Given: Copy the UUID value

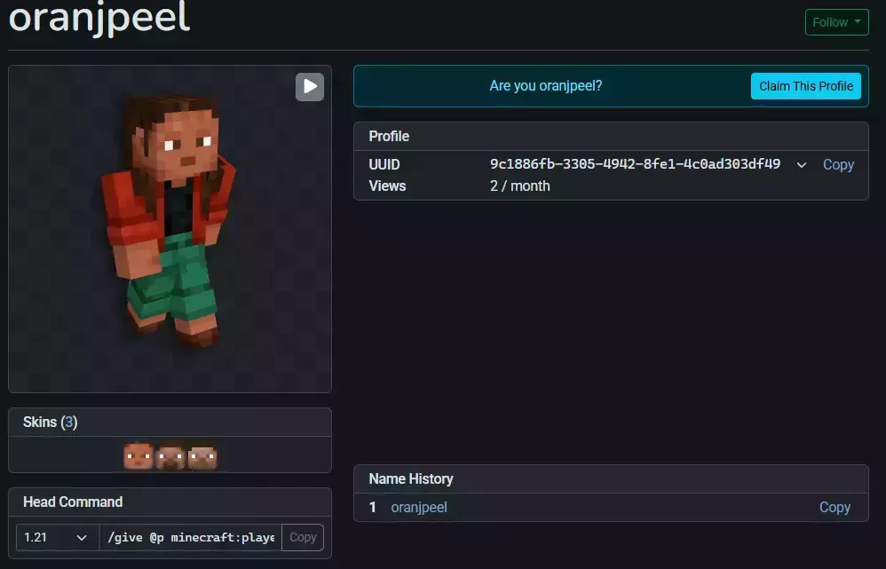Looking at the screenshot, I should pos(838,164).
